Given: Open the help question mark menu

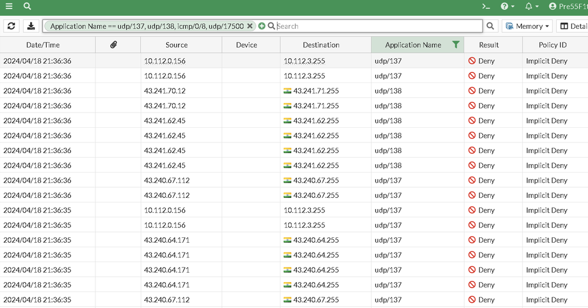Looking at the screenshot, I should tap(507, 6).
